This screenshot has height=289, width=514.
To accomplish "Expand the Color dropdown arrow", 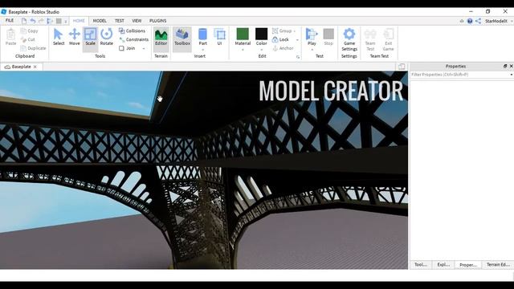I will pyautogui.click(x=262, y=50).
